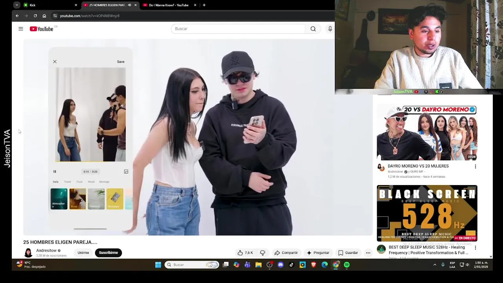Image resolution: width=503 pixels, height=283 pixels.
Task: Open the system tray microphone icon
Action: click(443, 265)
